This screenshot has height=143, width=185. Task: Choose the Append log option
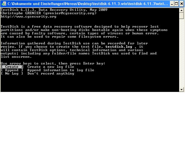point(12,70)
